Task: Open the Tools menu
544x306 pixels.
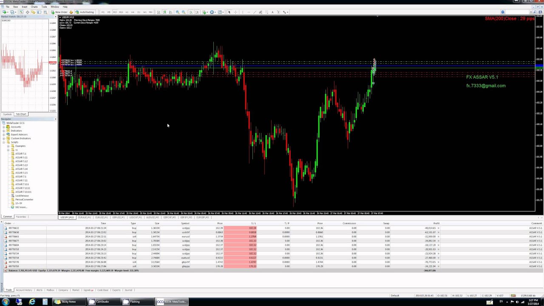Action: [x=44, y=7]
